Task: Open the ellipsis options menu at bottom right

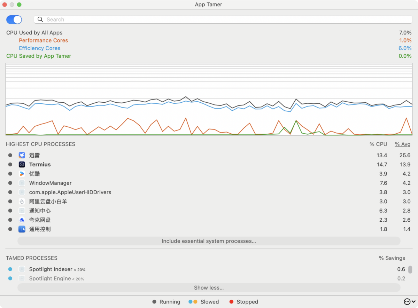Action: point(409,301)
